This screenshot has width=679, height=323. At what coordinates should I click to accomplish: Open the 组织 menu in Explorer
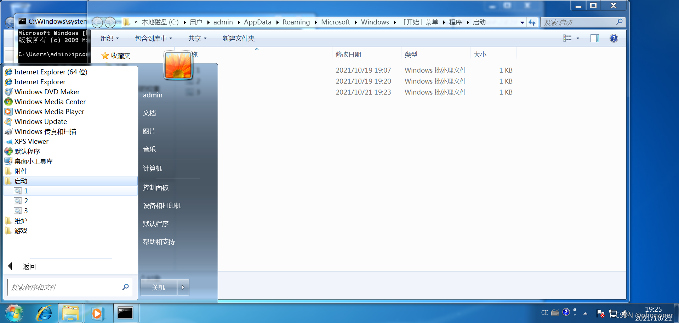pyautogui.click(x=109, y=38)
